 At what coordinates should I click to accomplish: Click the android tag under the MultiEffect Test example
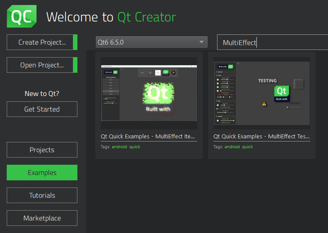tap(232, 147)
